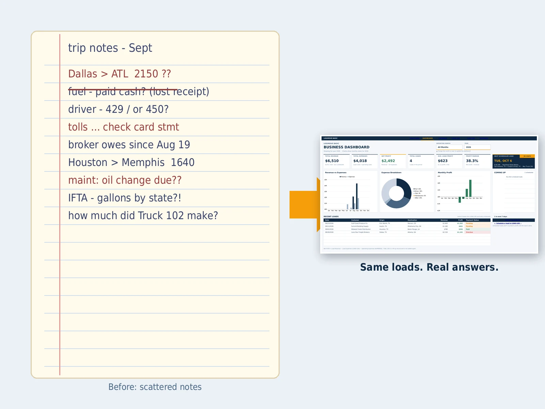Open the START HERE tab
545x409 pixels.
click(x=415, y=138)
